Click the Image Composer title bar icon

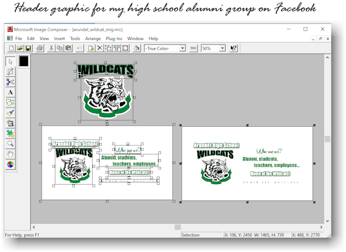pyautogui.click(x=10, y=29)
